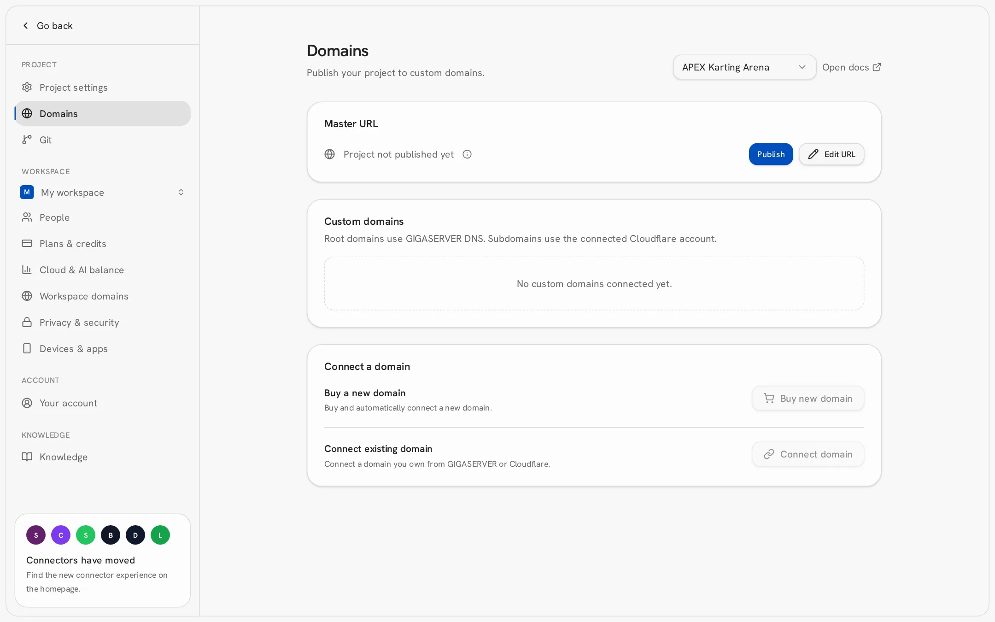Click the People icon in sidebar
Image resolution: width=995 pixels, height=622 pixels.
coord(27,217)
